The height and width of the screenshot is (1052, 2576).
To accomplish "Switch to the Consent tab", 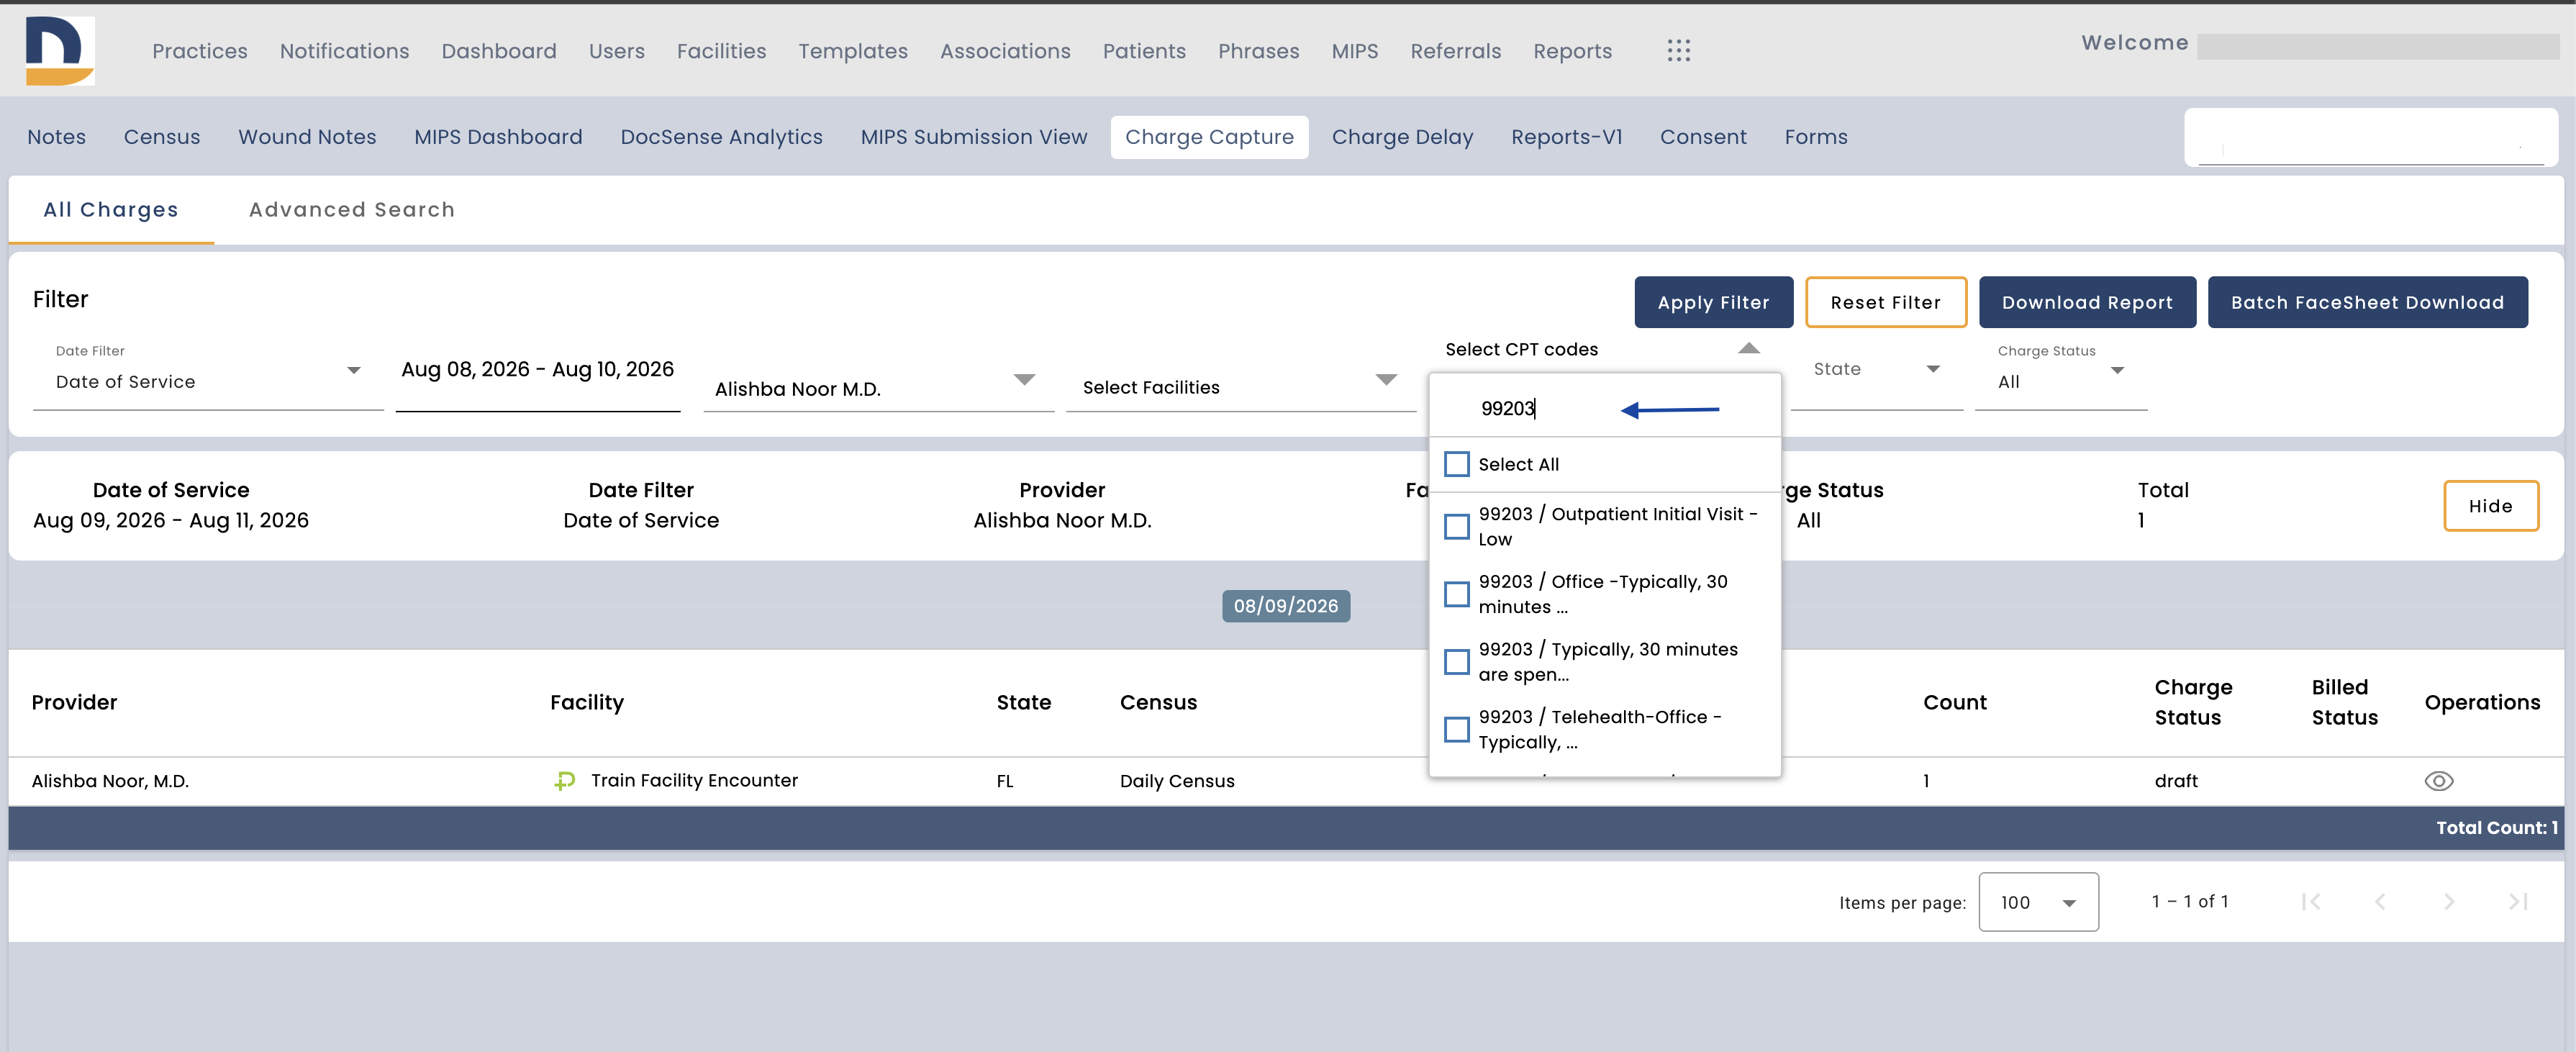I will pyautogui.click(x=1703, y=137).
